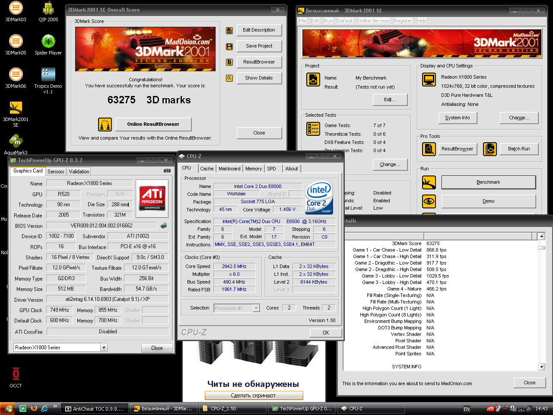Open GPU selection dropdown in GPU-Z
The width and height of the screenshot is (553, 415).
click(104, 348)
